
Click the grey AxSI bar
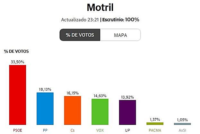click(x=182, y=124)
